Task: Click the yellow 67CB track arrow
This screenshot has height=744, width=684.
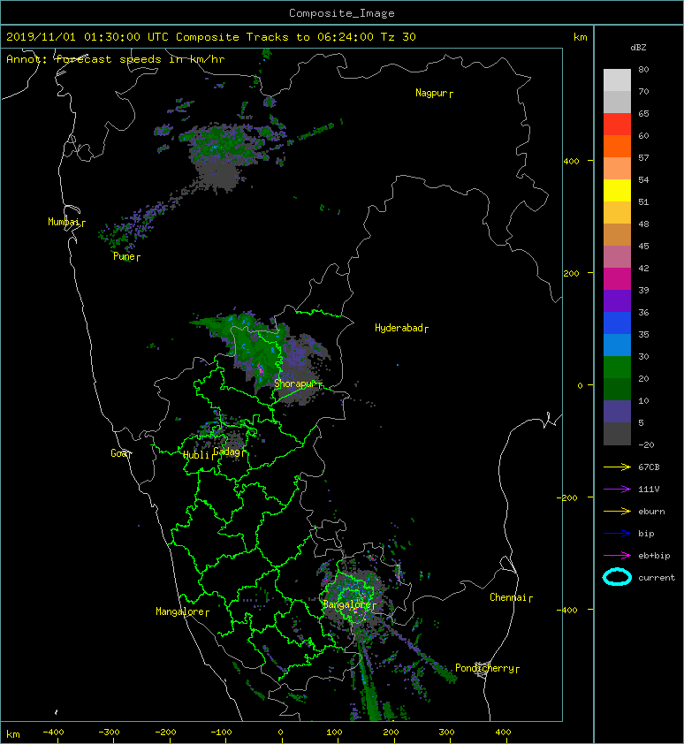Action: pos(617,467)
